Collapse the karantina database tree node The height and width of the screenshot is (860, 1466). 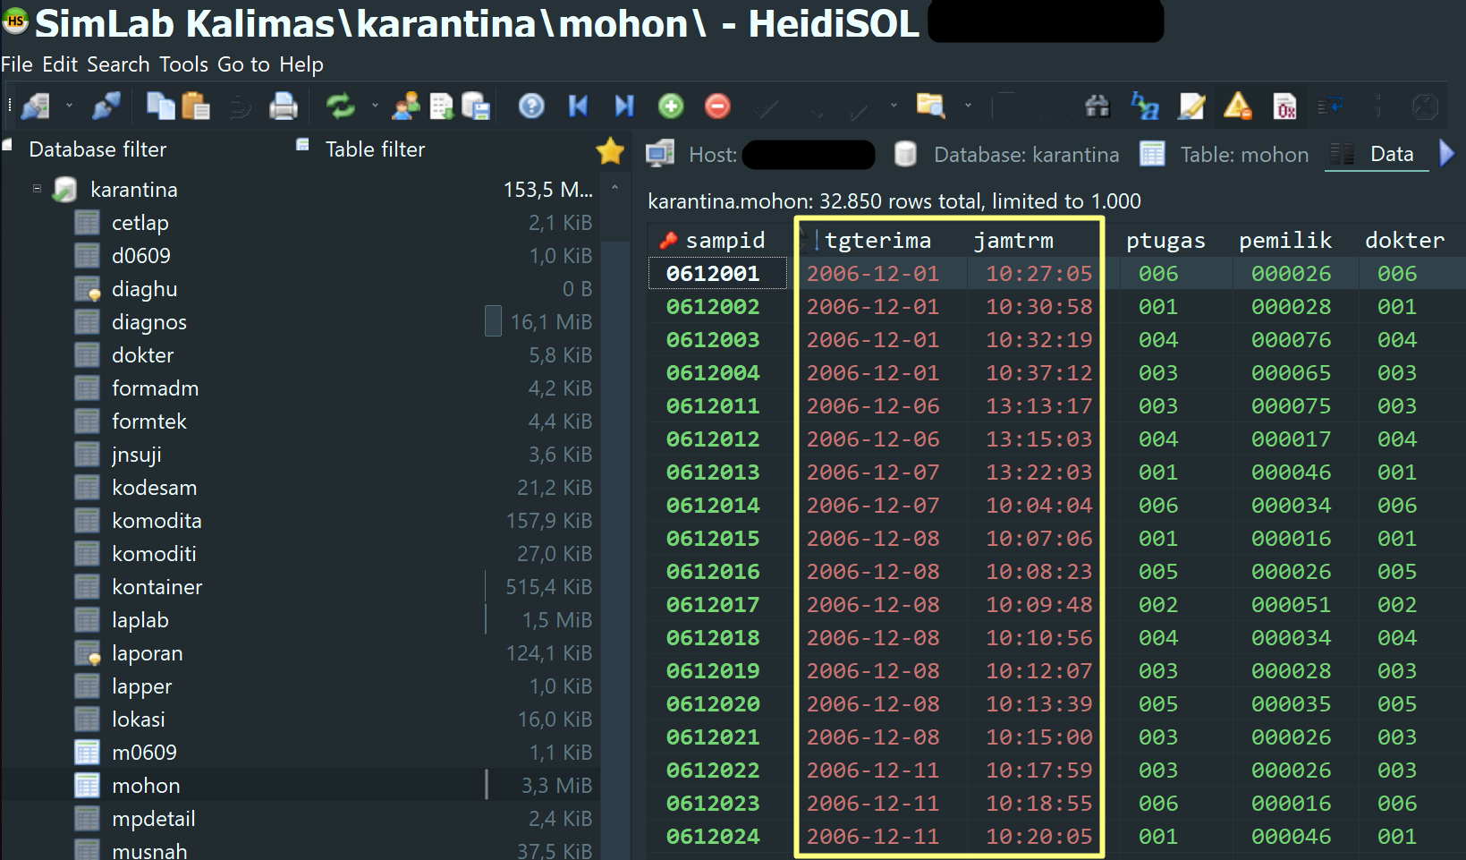click(37, 189)
